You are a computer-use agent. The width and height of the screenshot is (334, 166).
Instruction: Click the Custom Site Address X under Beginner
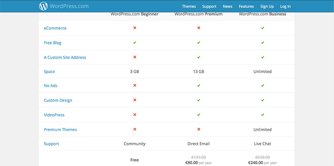[x=135, y=57]
